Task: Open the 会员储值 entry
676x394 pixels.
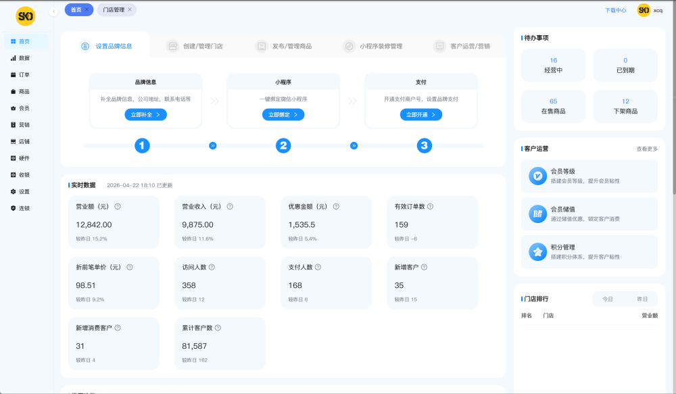Action: click(589, 214)
